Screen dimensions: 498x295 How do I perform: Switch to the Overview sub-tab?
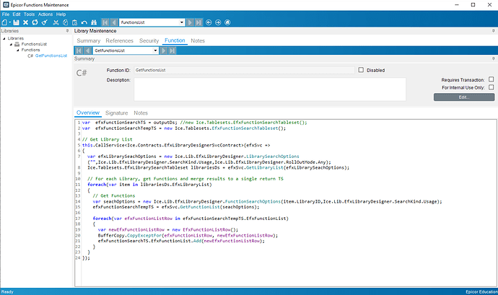pos(88,113)
